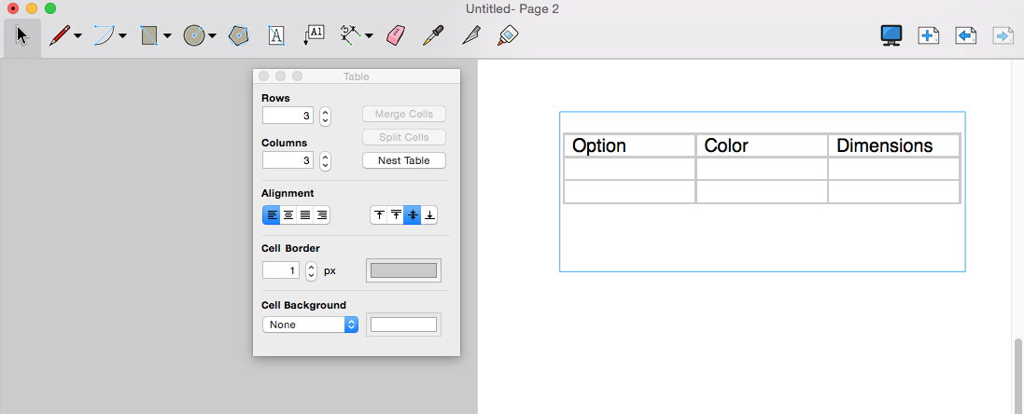Expand the pencil tool dropdown arrow
The height and width of the screenshot is (414, 1024).
point(77,36)
